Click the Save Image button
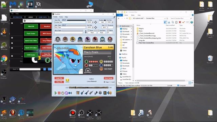Screen dimensions: 217x122 (108, 78)
